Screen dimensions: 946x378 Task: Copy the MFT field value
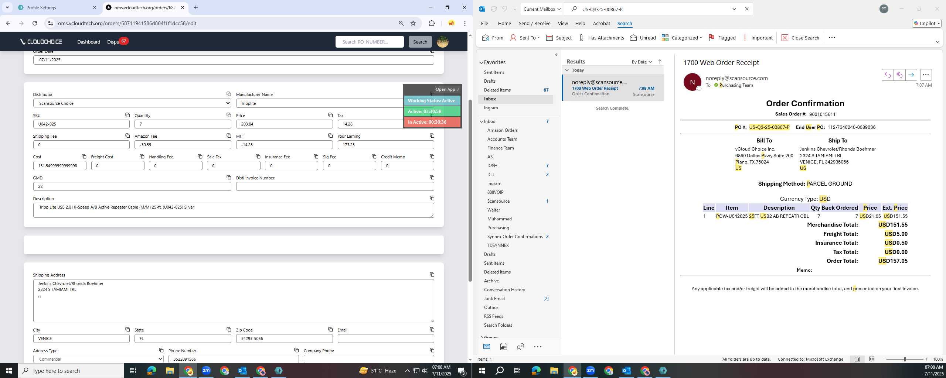(x=330, y=136)
